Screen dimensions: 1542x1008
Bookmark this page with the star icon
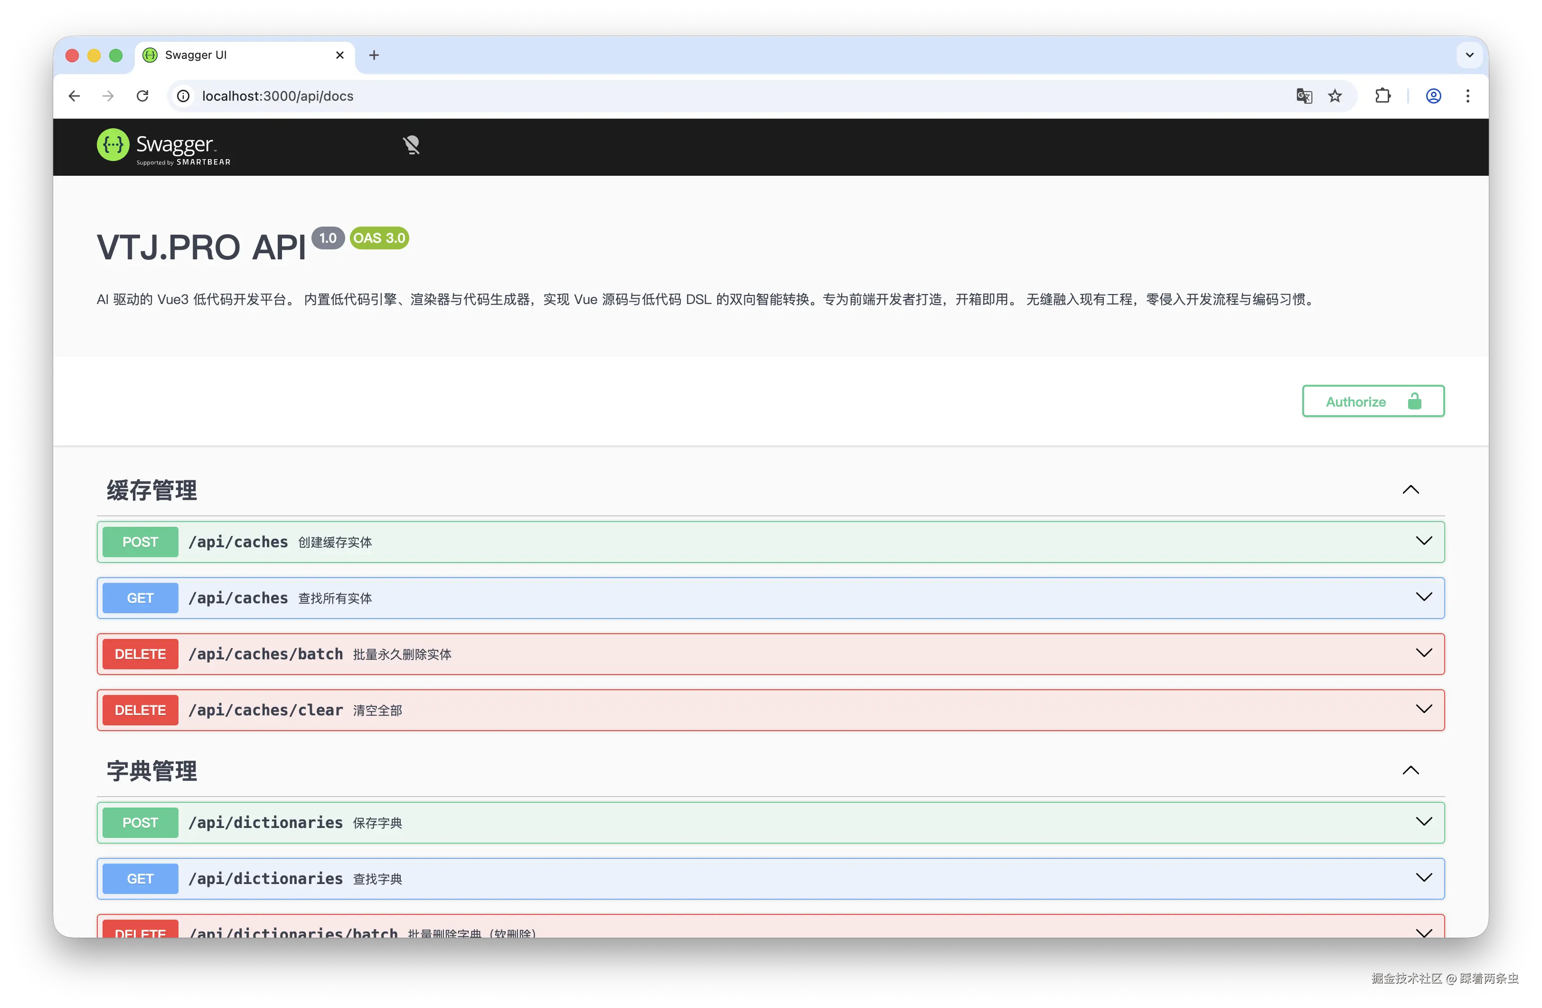pos(1335,96)
